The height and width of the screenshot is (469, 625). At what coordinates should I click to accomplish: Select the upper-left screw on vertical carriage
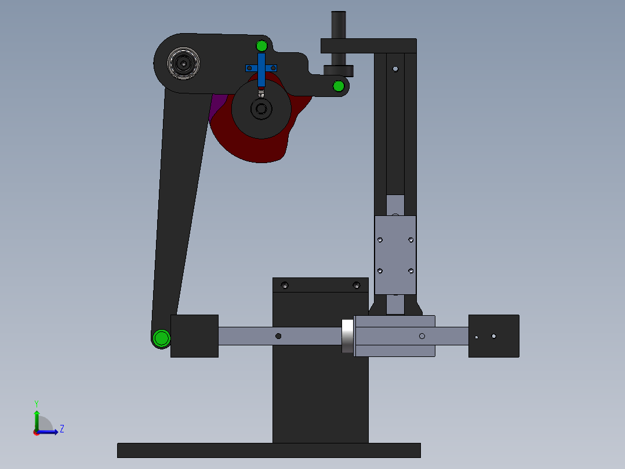[x=380, y=240]
